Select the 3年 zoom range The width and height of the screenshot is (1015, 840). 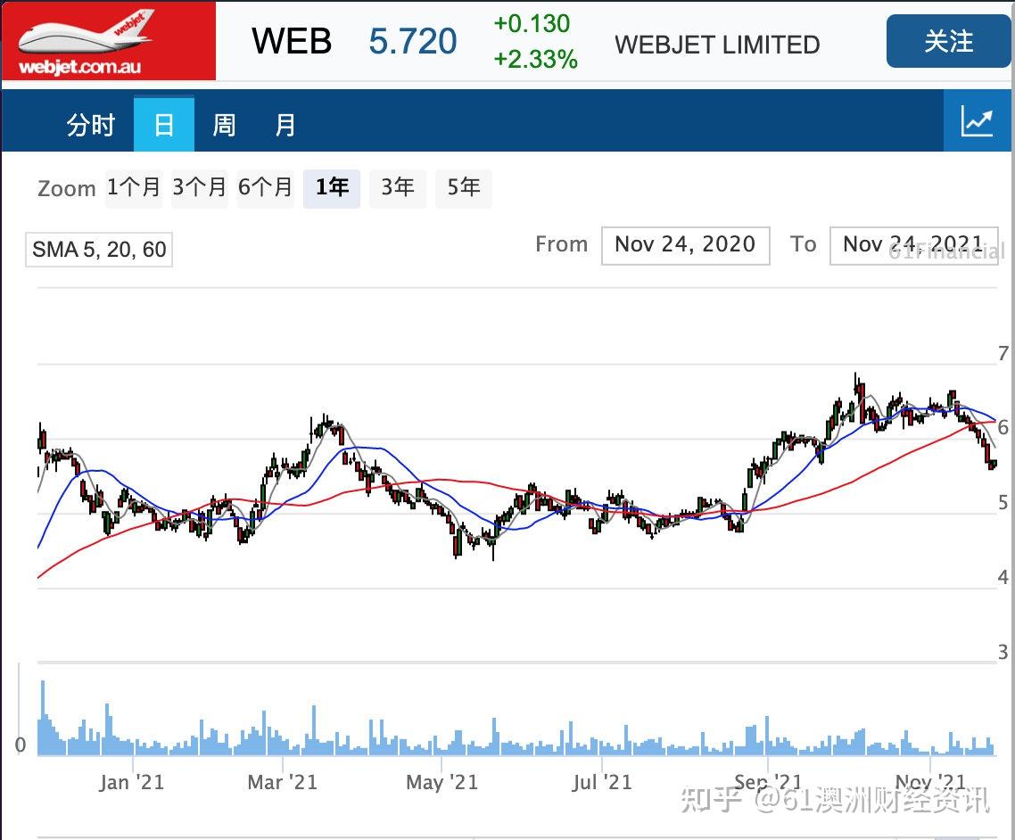pyautogui.click(x=398, y=188)
